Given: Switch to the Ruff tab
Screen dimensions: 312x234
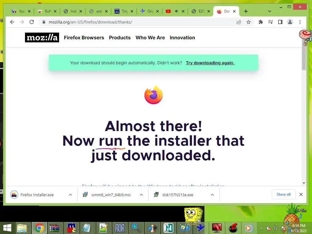Looking at the screenshot, I should [x=44, y=11].
